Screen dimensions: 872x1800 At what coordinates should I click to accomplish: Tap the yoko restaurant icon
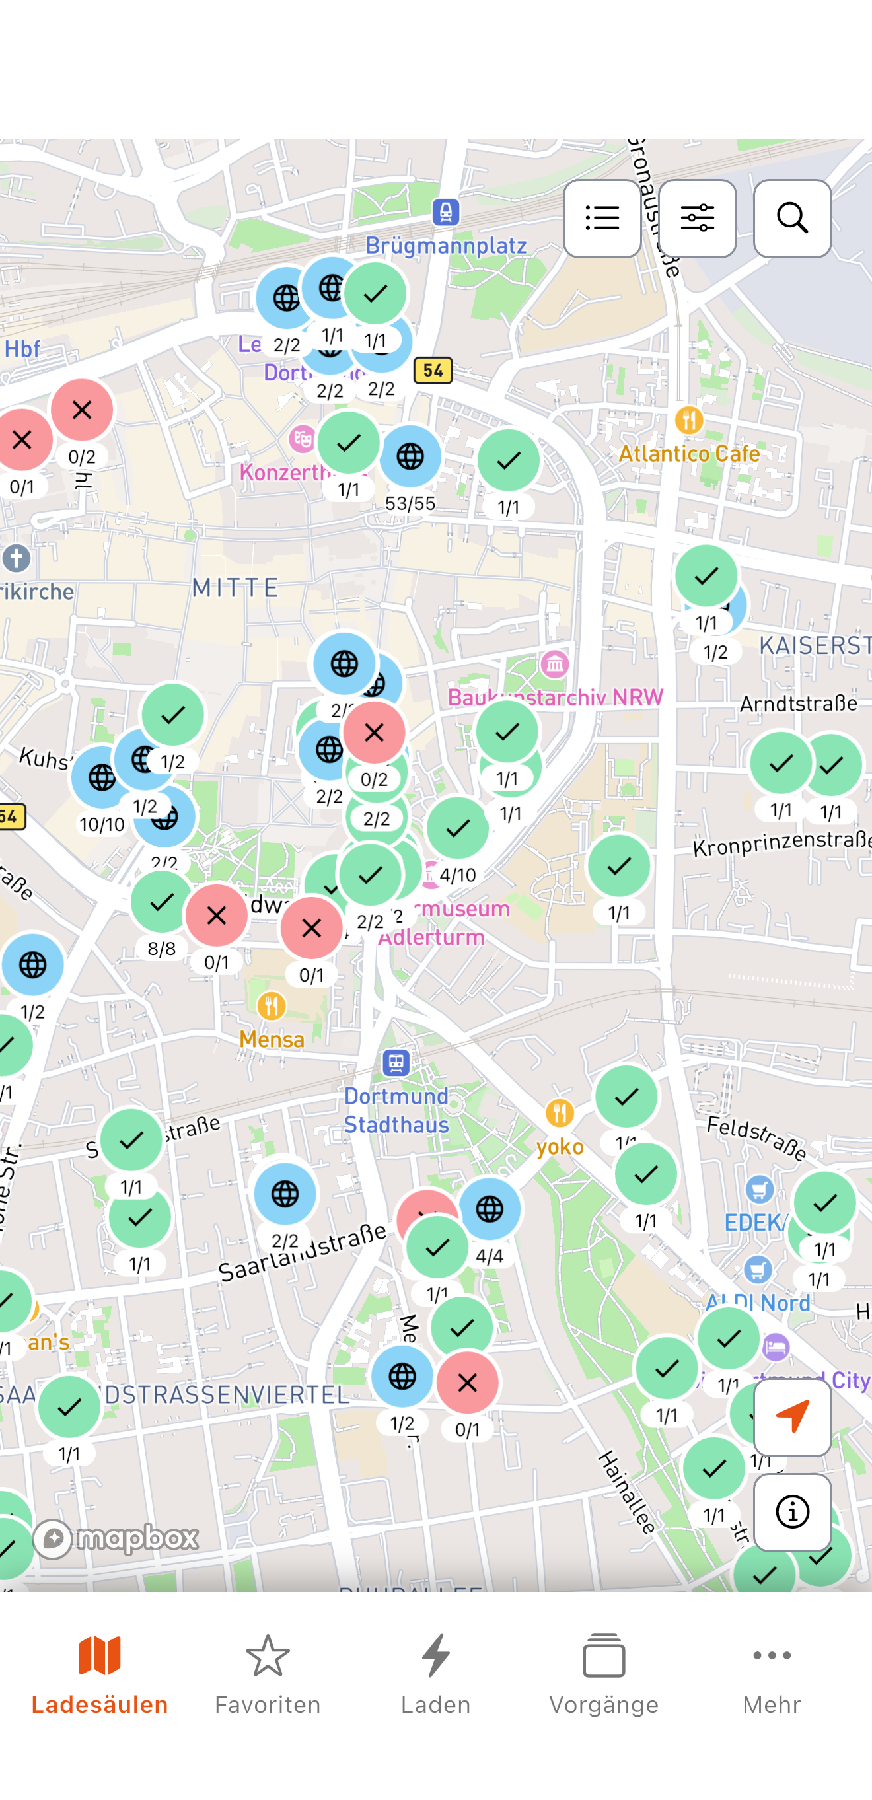[x=560, y=1113]
